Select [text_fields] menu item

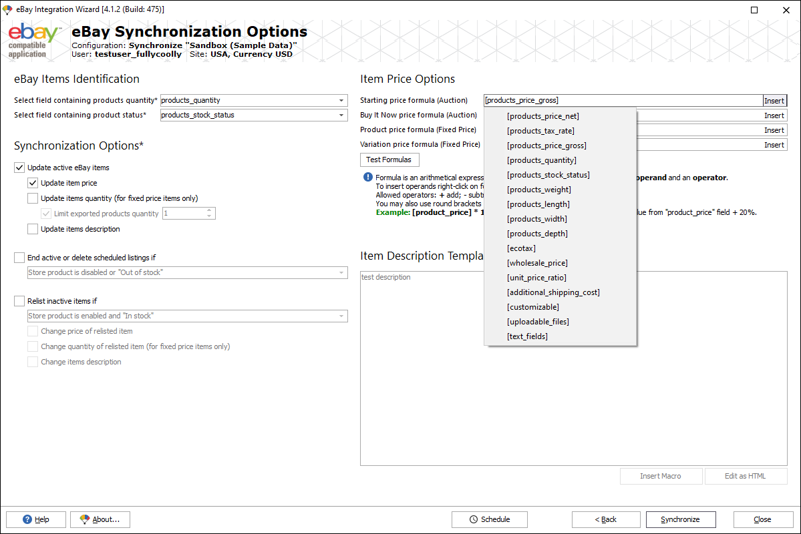point(560,336)
